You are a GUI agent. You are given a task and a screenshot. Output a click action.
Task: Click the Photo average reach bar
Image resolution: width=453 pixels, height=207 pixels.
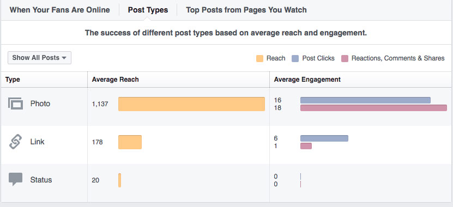pos(191,104)
